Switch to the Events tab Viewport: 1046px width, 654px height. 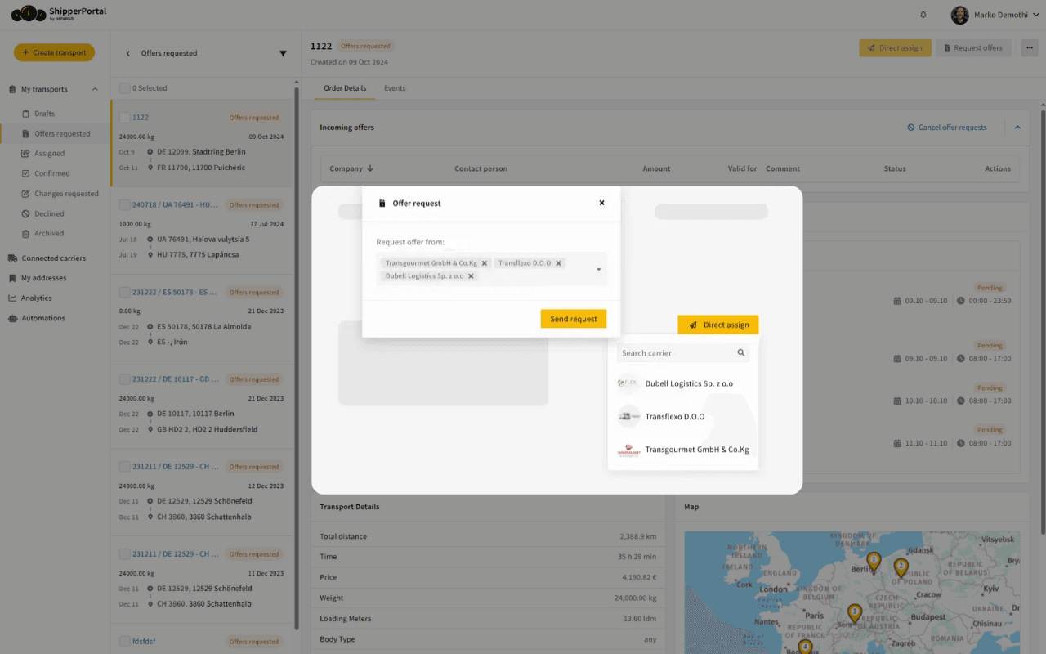point(395,88)
